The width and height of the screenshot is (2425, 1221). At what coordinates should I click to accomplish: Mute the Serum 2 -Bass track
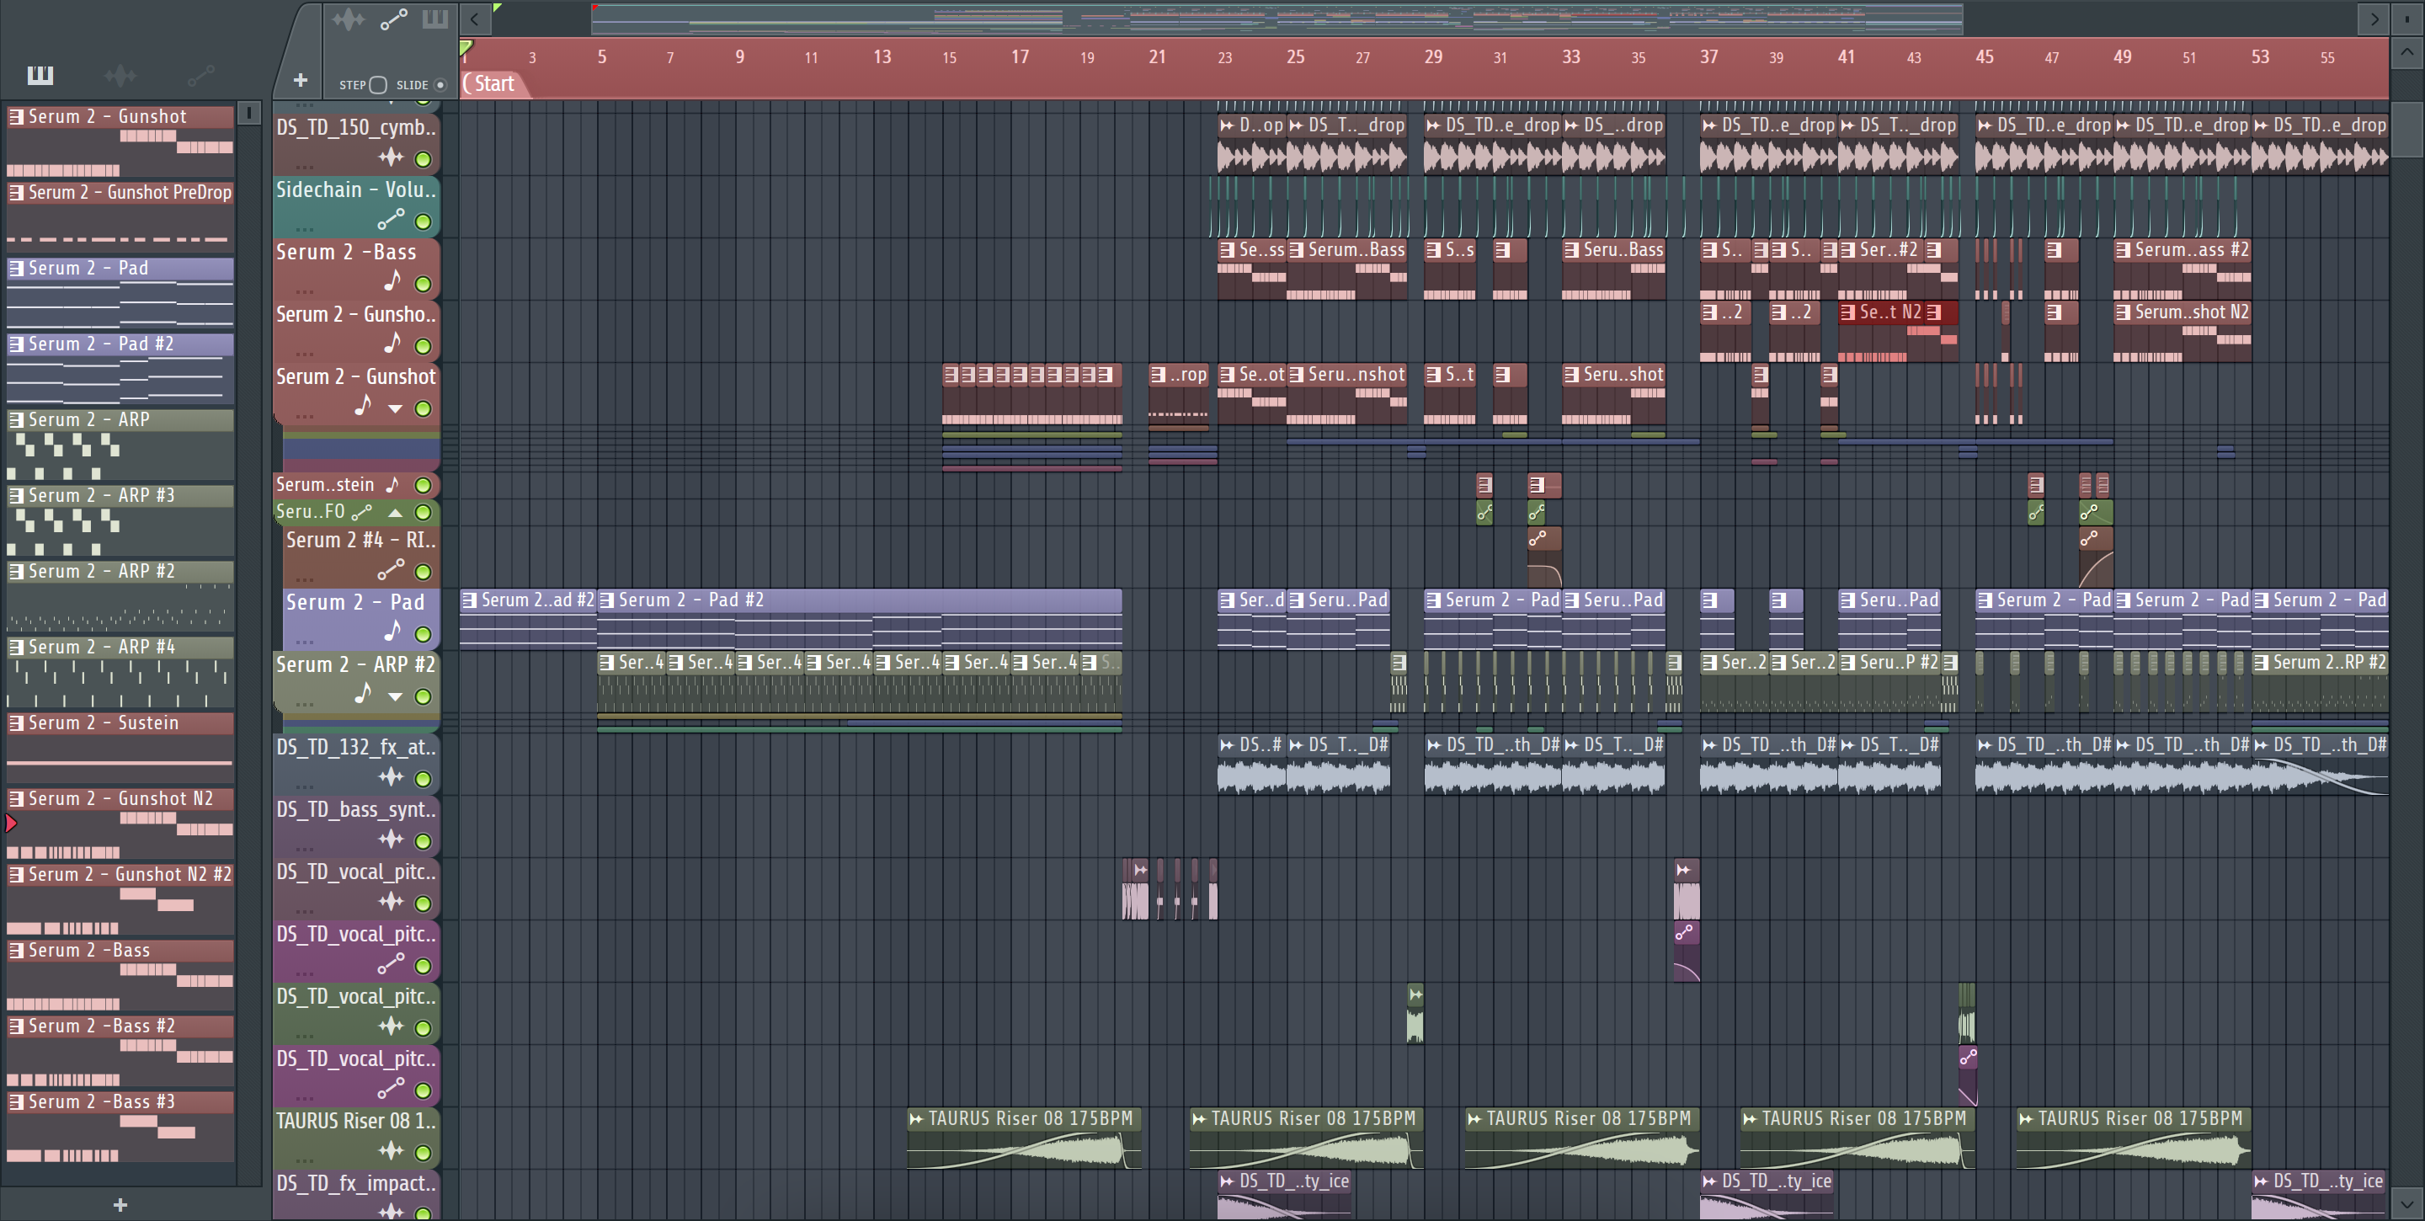point(424,285)
